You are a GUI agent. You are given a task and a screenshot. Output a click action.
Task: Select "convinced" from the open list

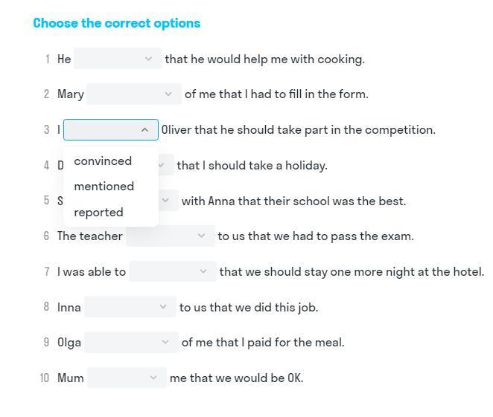pos(103,161)
